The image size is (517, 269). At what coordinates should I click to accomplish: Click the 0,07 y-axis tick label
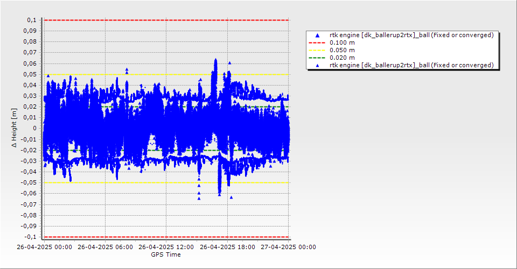[30, 53]
